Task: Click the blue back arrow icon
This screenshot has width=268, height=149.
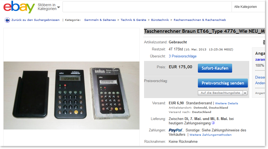Action: click(x=7, y=20)
